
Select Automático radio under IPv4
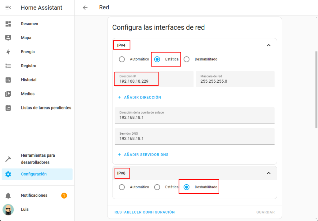coord(122,59)
